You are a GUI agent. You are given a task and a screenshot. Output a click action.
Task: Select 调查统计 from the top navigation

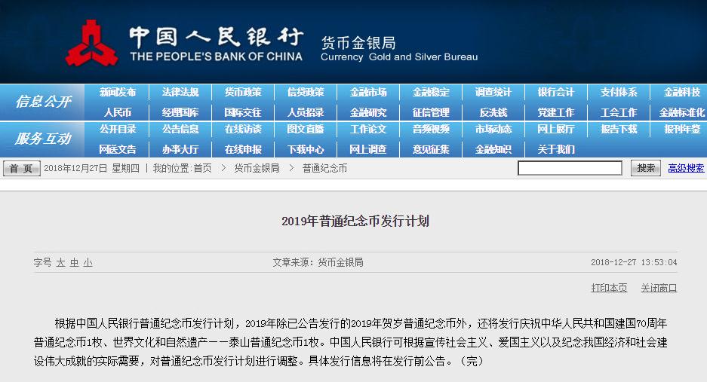[x=493, y=93]
